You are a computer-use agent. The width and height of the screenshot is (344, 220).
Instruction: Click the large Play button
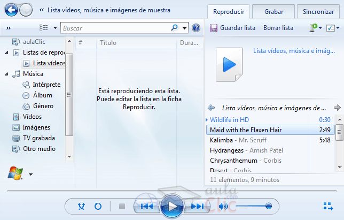(172, 207)
